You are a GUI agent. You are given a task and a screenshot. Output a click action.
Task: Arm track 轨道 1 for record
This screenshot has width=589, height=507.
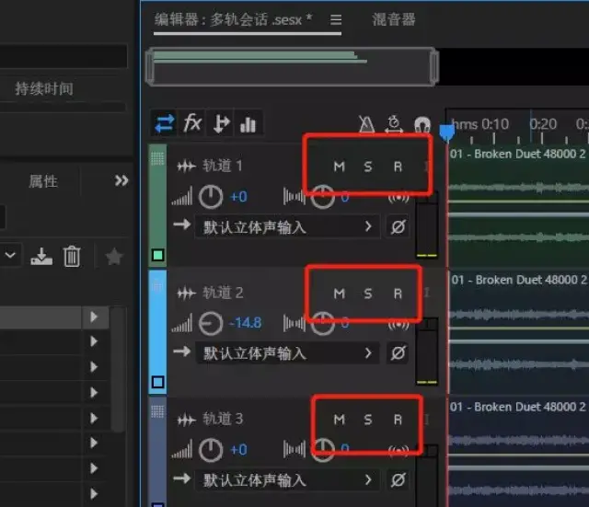[398, 167]
